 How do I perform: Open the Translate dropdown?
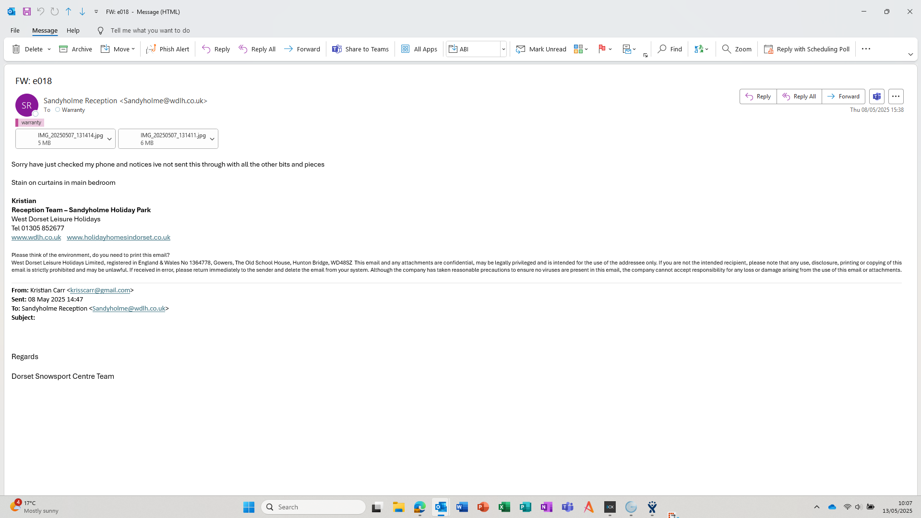(702, 49)
